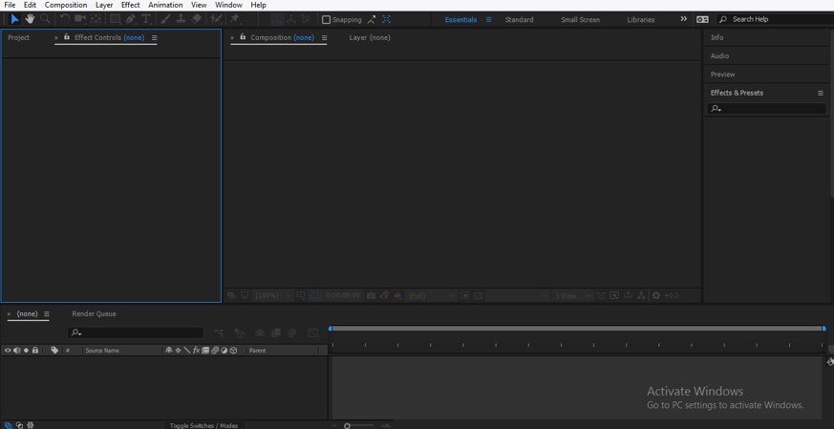Open the magnification ratio (100%) dropdown
This screenshot has height=429, width=834.
(x=273, y=295)
